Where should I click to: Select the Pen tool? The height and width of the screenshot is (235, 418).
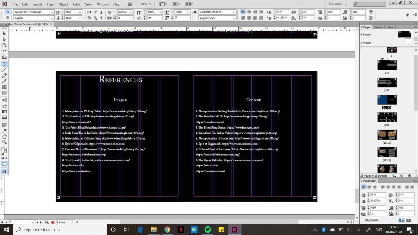coord(4,76)
